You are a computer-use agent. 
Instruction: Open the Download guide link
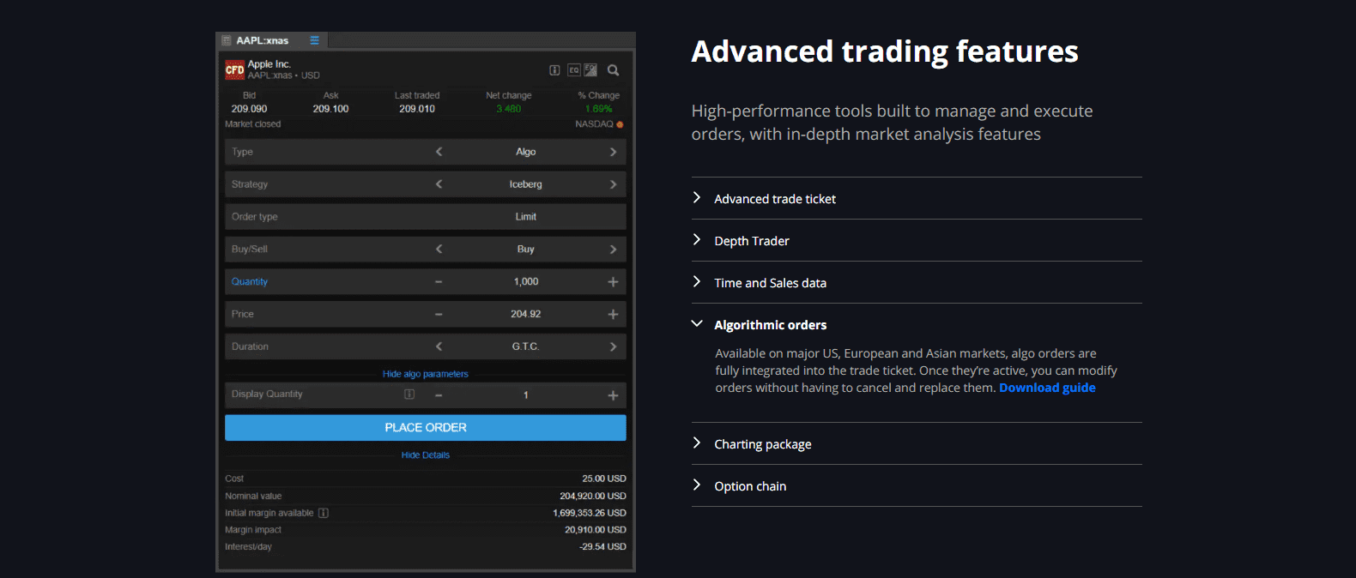[1047, 388]
